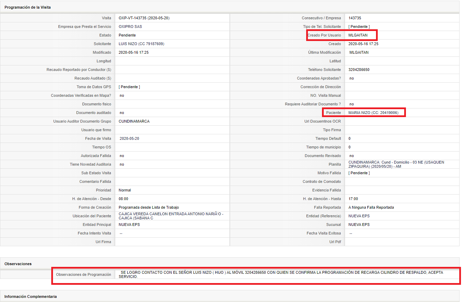Click 'NUEVA EPS' beside Entidad Principal

point(129,225)
